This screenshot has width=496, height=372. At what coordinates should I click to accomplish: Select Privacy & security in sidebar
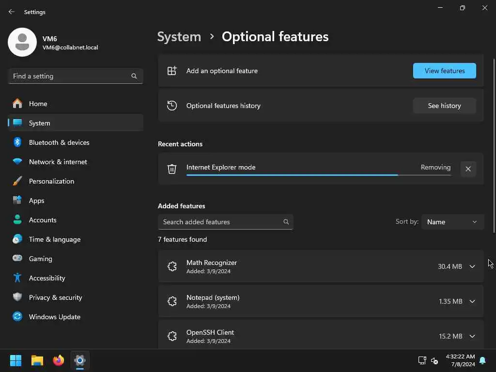pos(55,297)
